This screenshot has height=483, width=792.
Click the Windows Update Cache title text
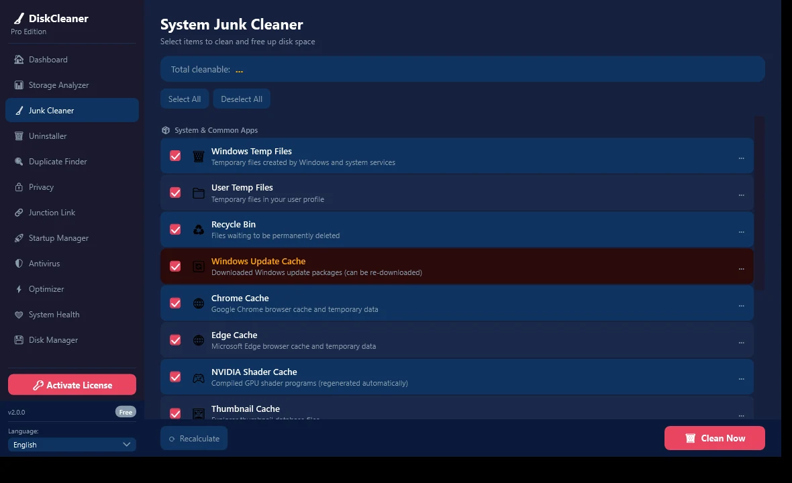pos(258,261)
